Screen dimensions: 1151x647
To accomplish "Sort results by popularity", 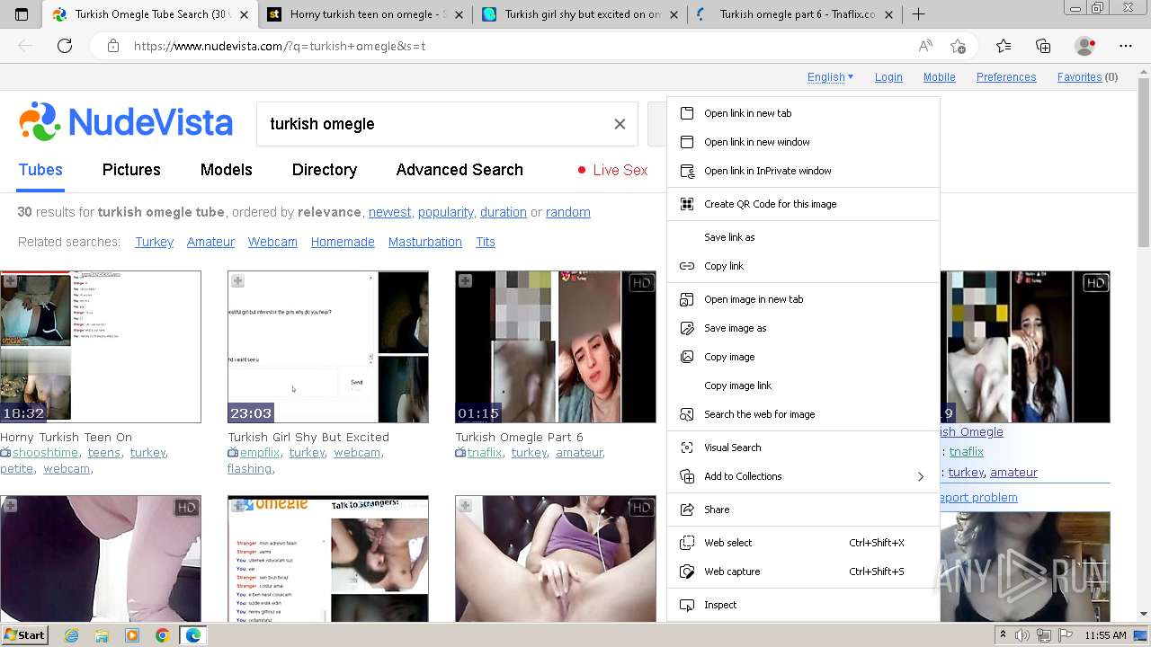I will coord(445,212).
